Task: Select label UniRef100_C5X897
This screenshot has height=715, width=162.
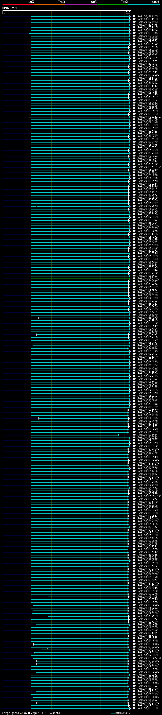Action: (145, 282)
